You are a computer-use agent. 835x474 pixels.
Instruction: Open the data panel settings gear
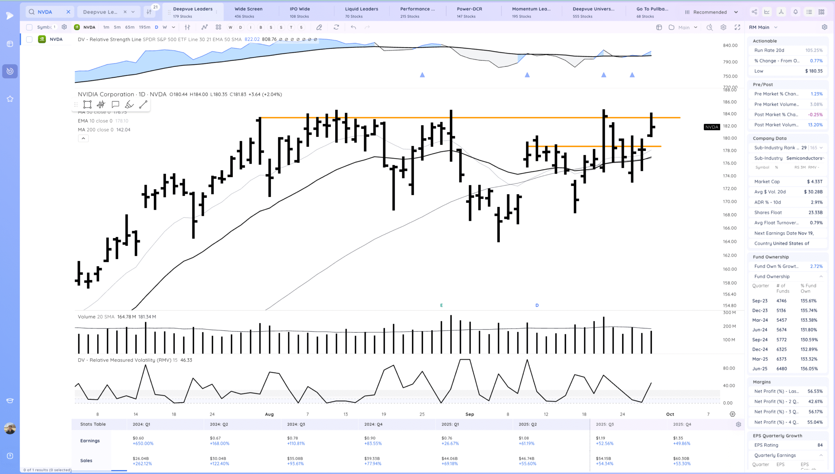824,27
